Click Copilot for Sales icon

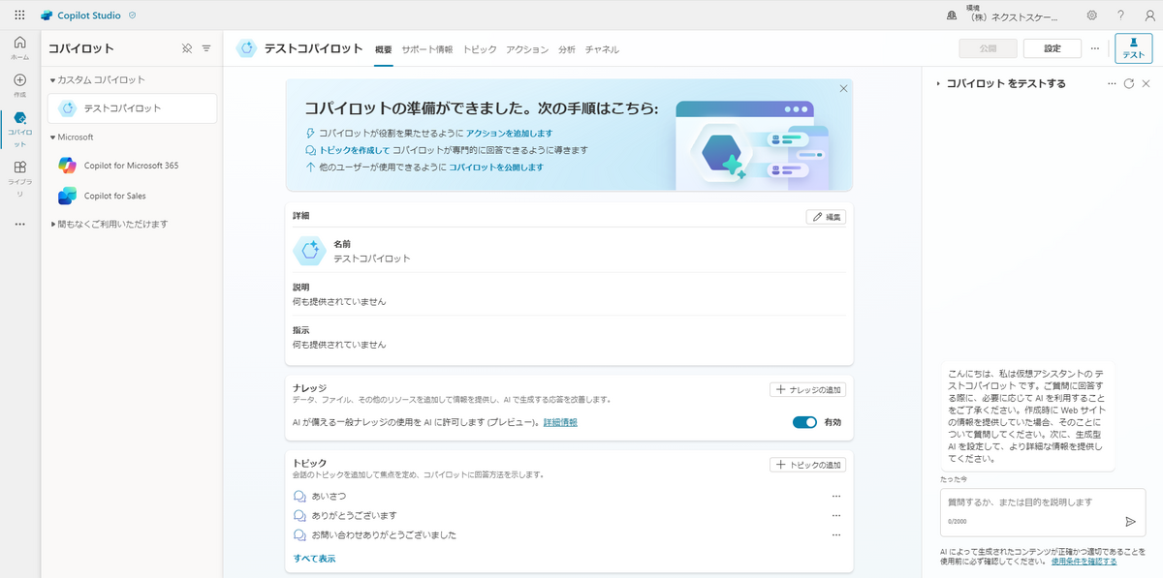[x=67, y=196]
